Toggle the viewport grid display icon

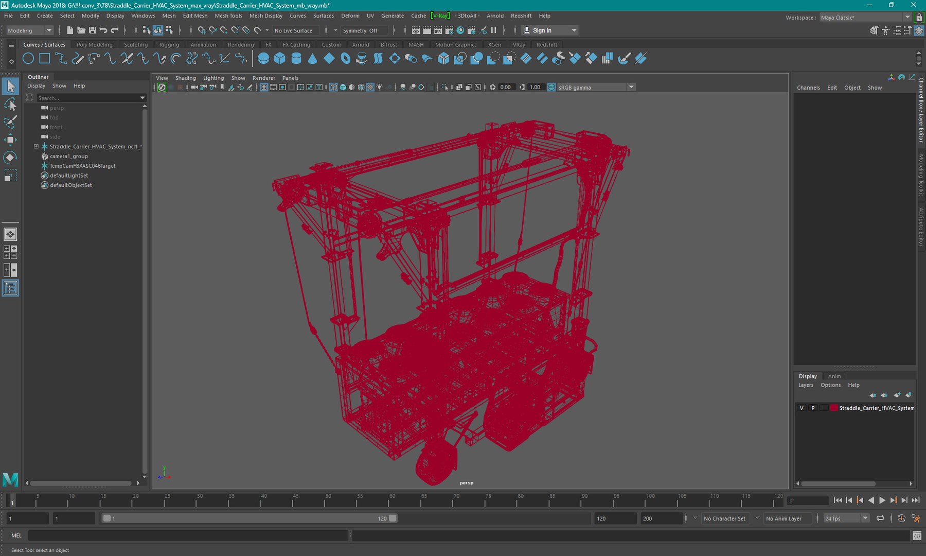[x=264, y=88]
